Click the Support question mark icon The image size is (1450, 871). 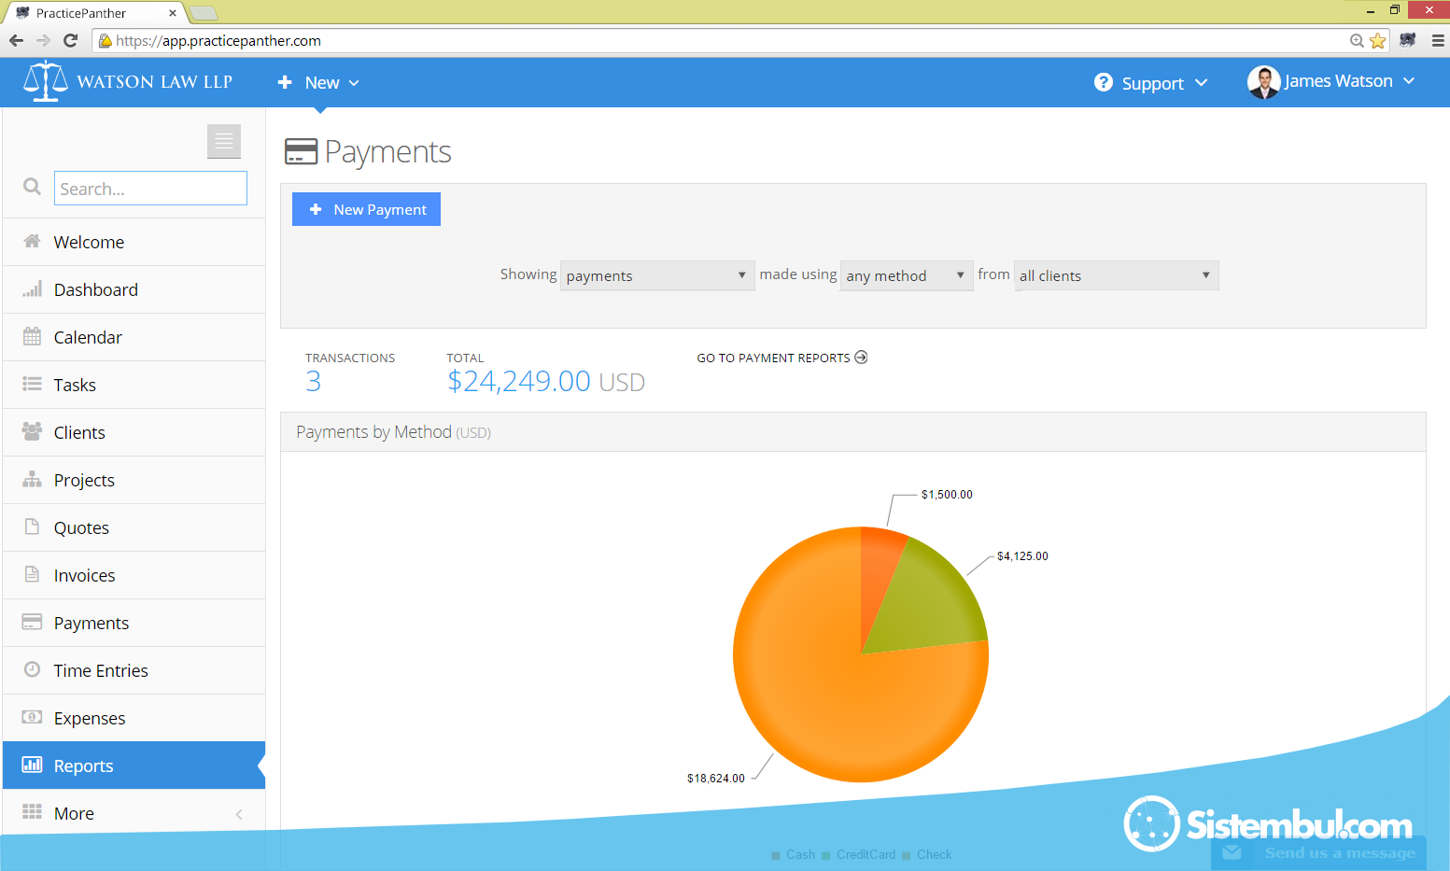point(1103,82)
